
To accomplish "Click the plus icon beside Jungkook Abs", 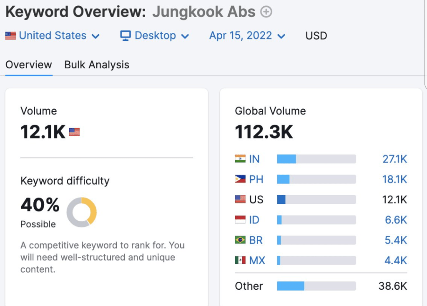I will click(x=266, y=12).
